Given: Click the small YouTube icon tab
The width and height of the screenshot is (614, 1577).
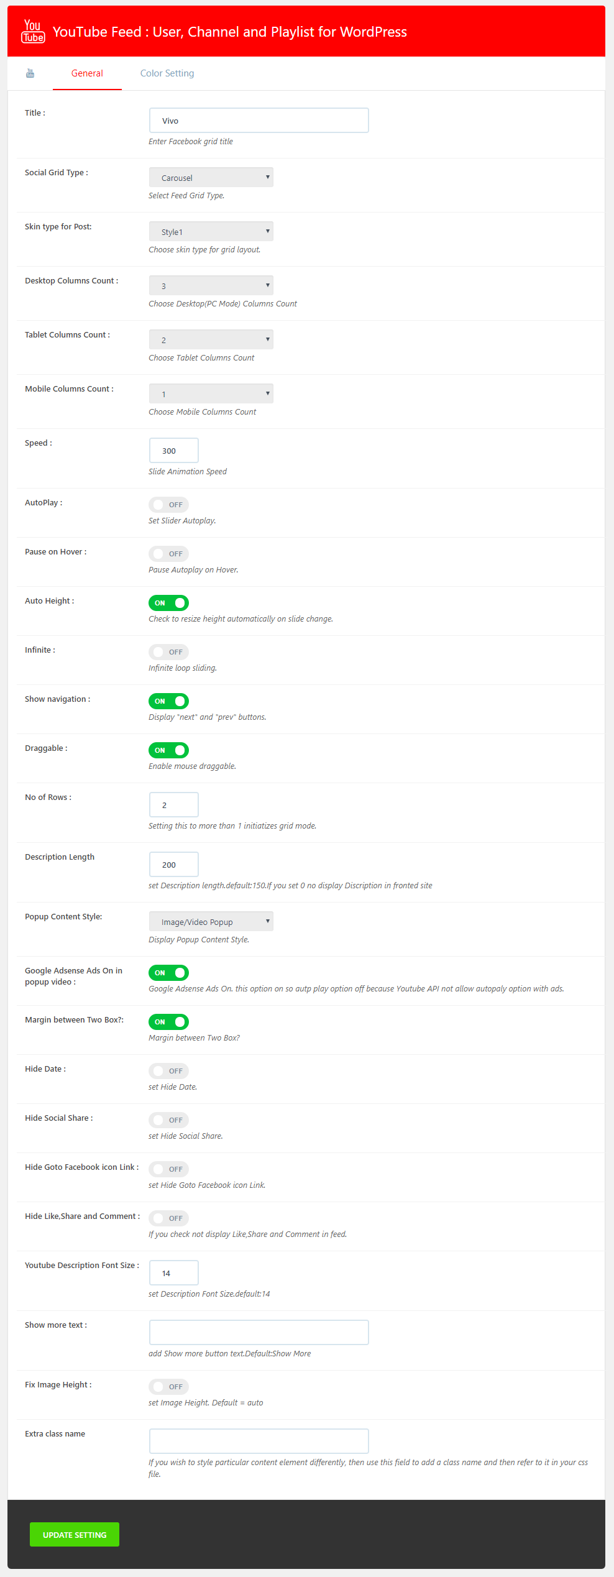Looking at the screenshot, I should click(x=30, y=73).
